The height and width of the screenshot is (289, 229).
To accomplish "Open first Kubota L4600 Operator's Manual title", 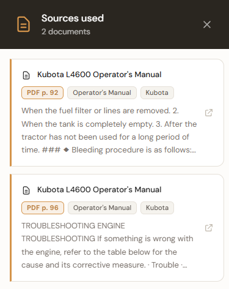I will (100, 75).
